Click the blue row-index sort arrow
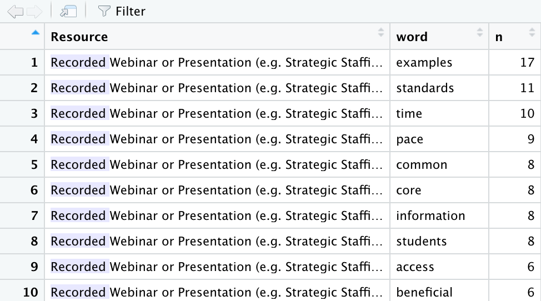541x301 pixels. point(35,32)
